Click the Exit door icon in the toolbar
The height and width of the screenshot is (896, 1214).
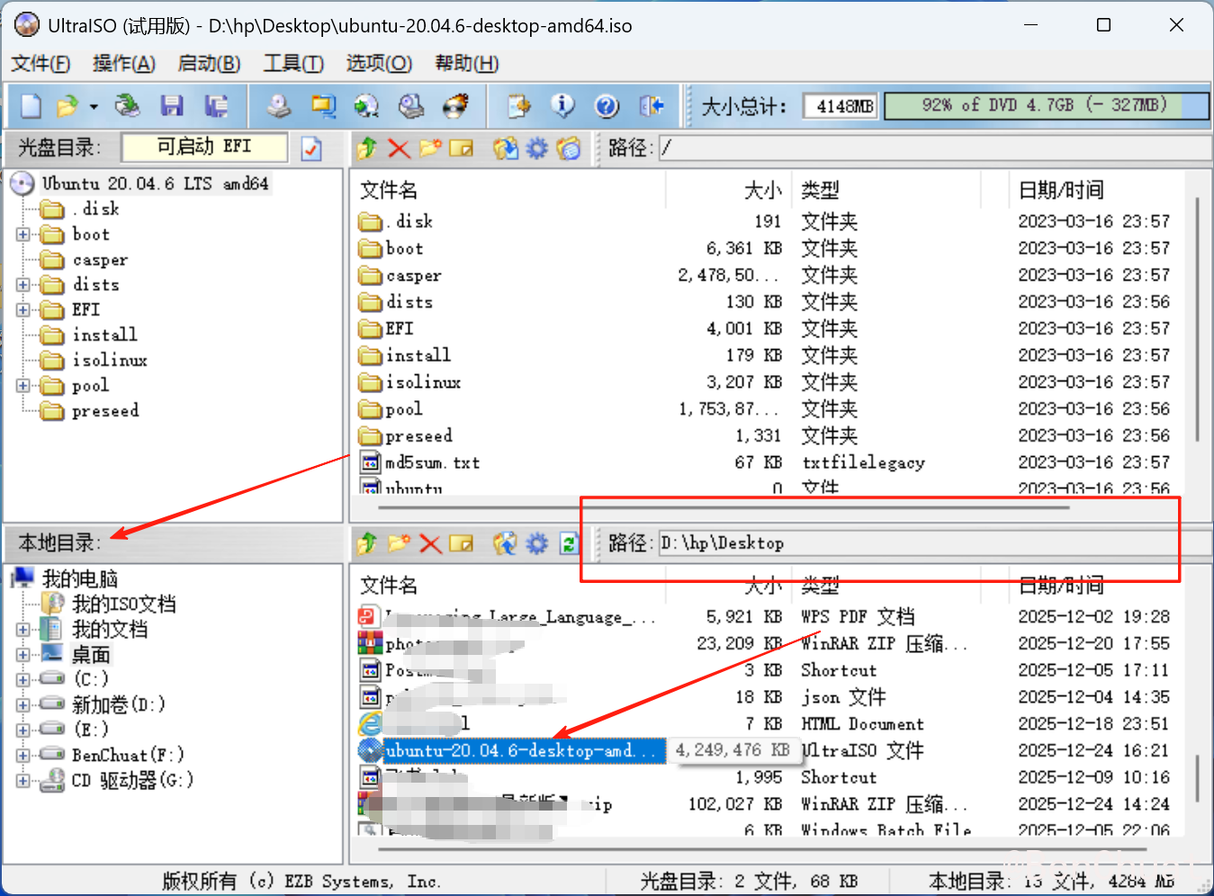pos(652,106)
